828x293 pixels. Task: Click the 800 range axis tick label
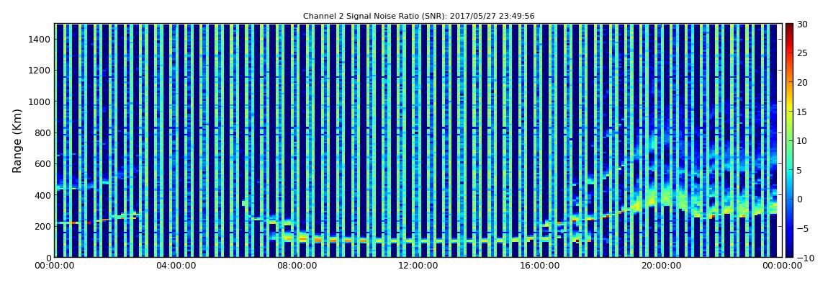42,132
